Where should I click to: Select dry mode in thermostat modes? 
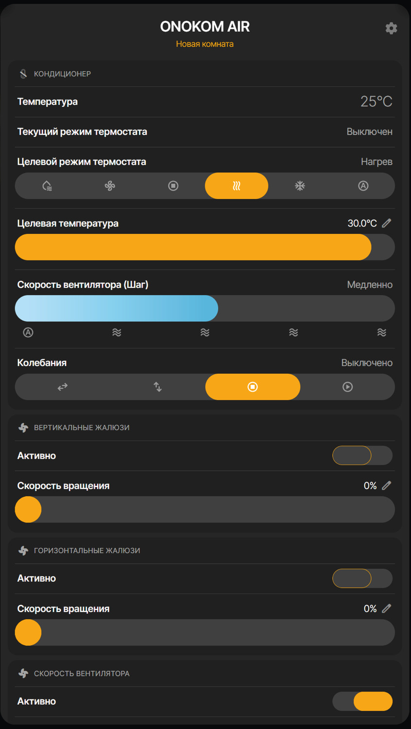click(x=47, y=186)
